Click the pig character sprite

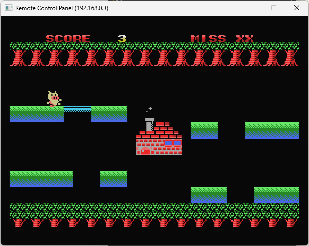coord(54,99)
